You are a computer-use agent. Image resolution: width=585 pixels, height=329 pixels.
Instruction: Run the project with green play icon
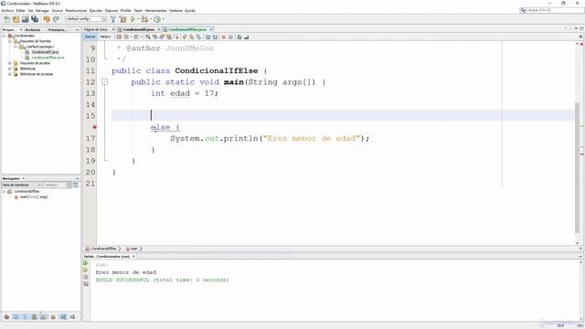(x=133, y=19)
